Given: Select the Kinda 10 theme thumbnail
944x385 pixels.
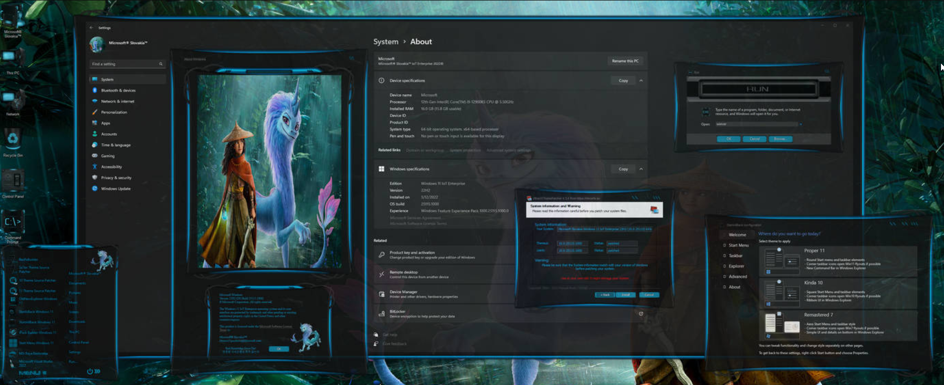Looking at the screenshot, I should (x=782, y=293).
